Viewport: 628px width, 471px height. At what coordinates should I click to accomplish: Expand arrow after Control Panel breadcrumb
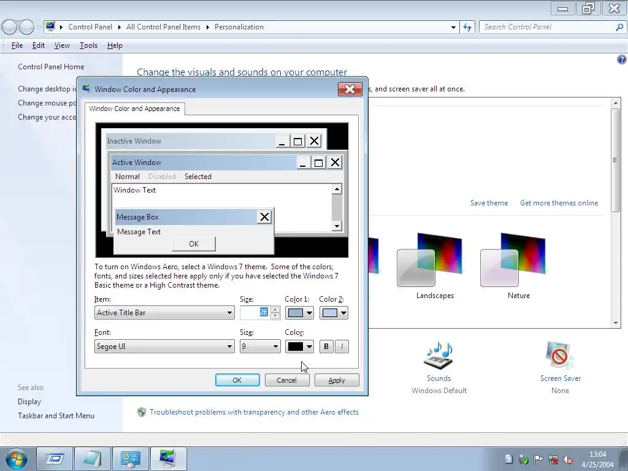coord(119,27)
